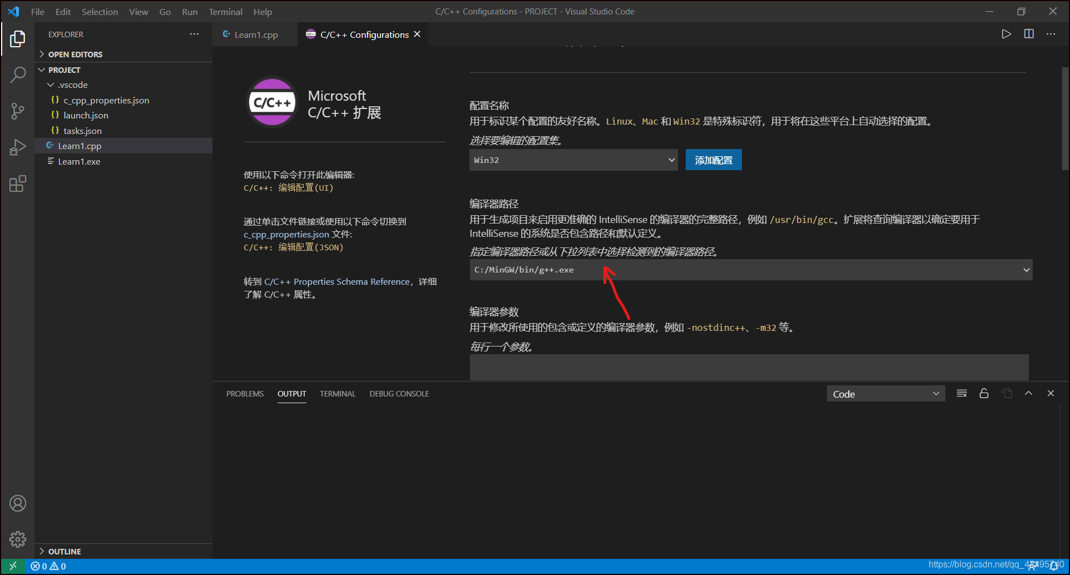Click into the compiler arguments text area
This screenshot has width=1070, height=575.
pyautogui.click(x=749, y=368)
